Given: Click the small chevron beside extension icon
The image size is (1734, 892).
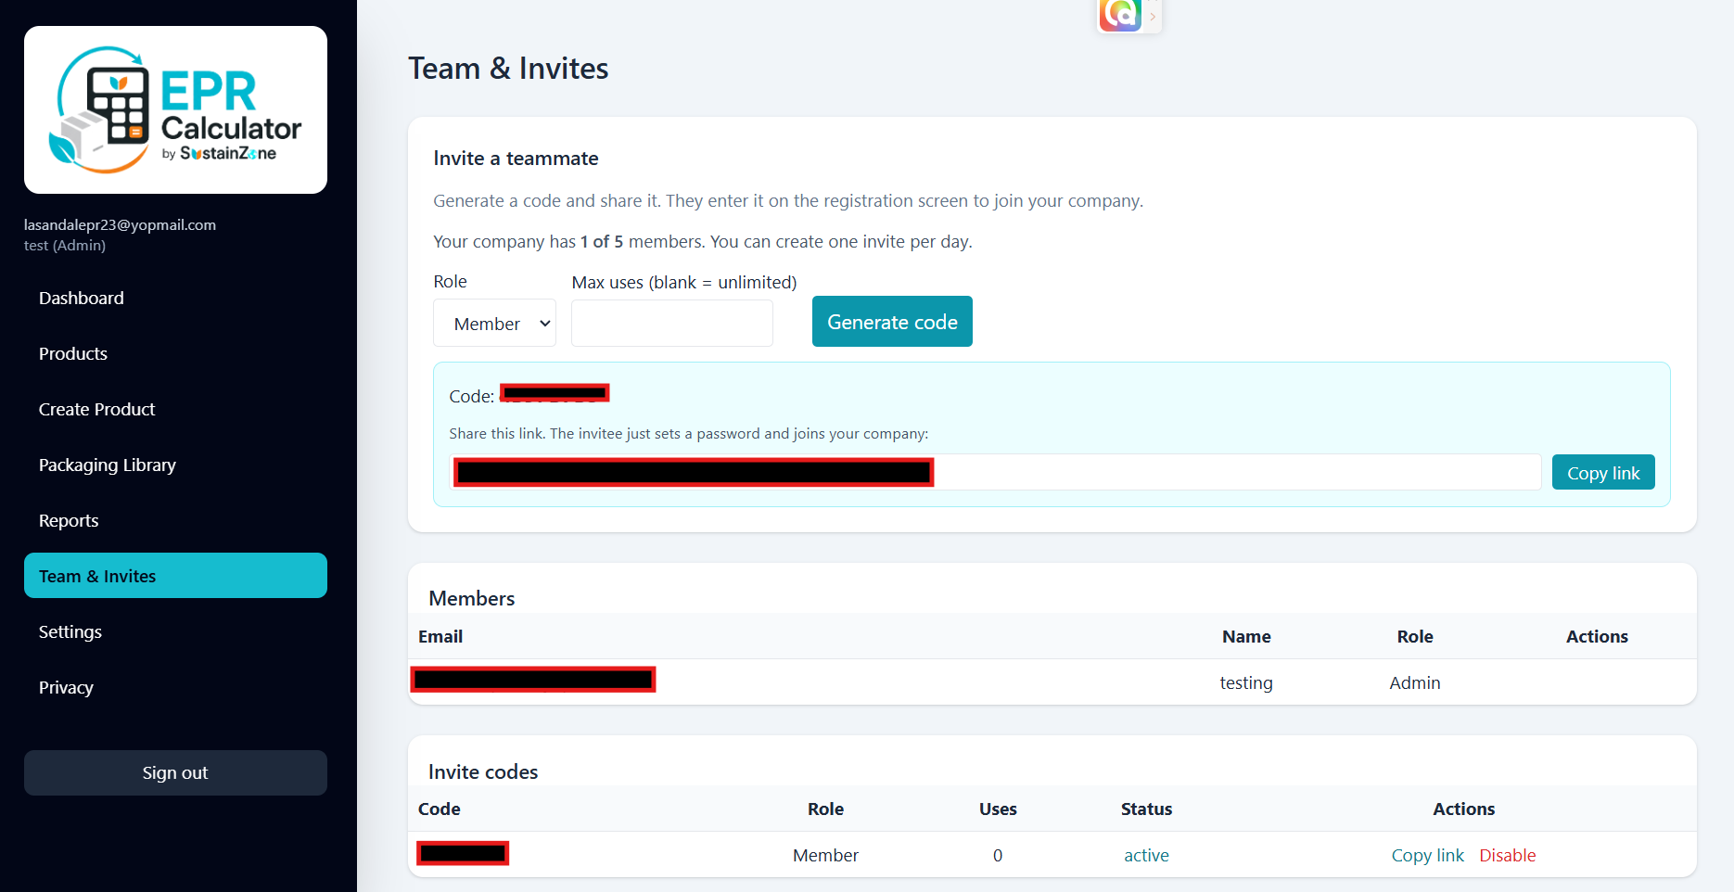Looking at the screenshot, I should click(1153, 16).
